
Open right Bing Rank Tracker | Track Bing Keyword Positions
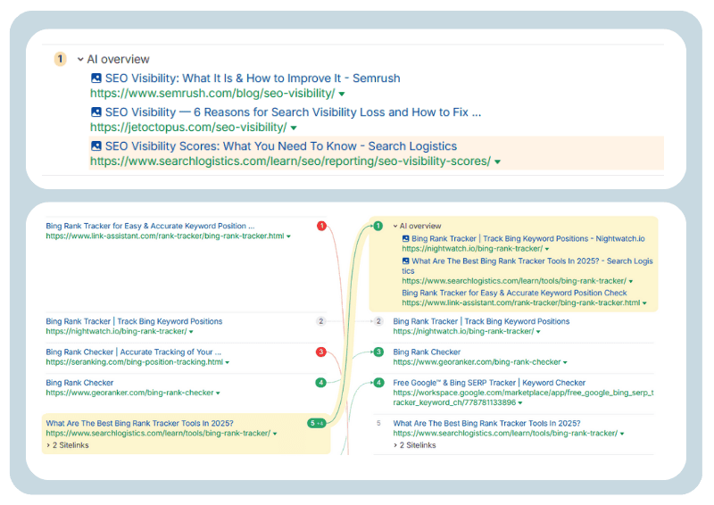point(481,321)
